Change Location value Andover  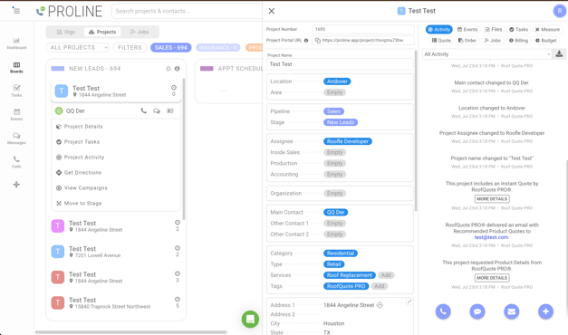337,81
